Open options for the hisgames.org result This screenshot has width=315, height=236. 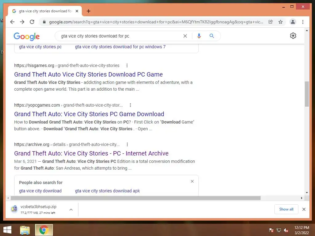pyautogui.click(x=127, y=65)
